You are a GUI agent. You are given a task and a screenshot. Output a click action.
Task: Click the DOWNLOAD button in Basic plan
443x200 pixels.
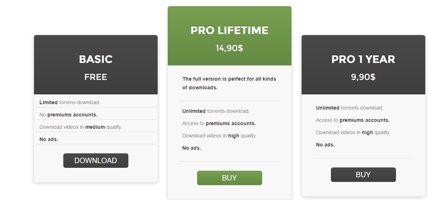click(x=95, y=161)
